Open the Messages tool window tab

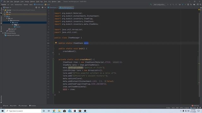pos(23,106)
